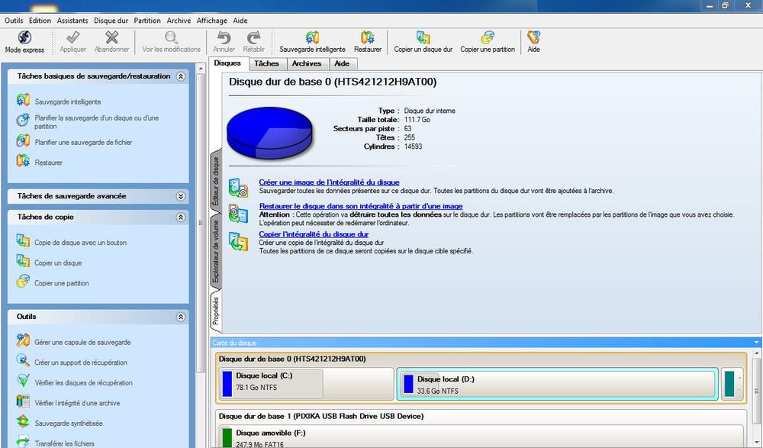Open the Partition menu

coord(147,21)
